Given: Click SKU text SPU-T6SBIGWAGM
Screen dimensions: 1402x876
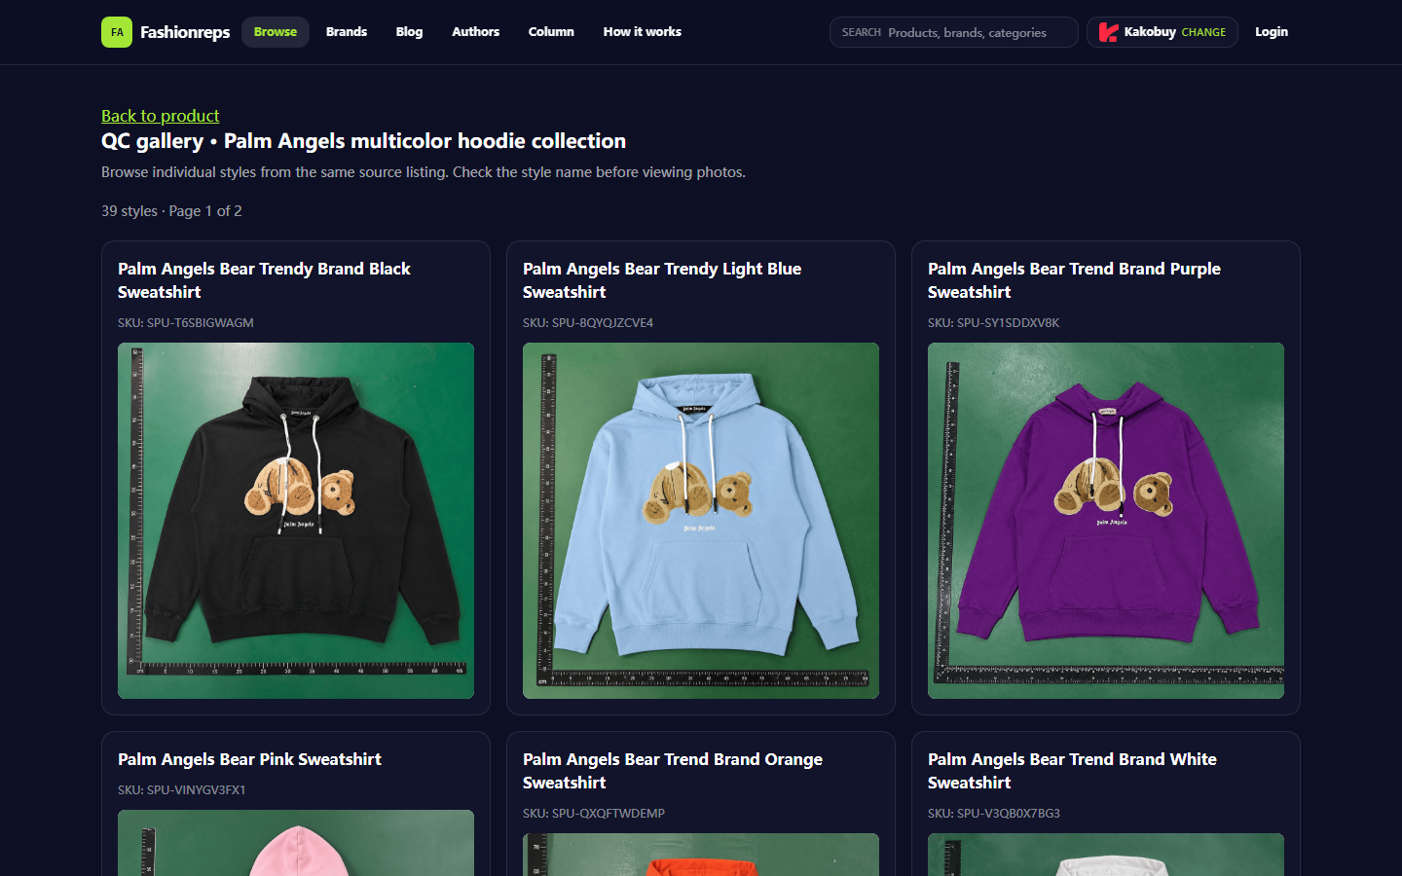Looking at the screenshot, I should click(x=186, y=323).
